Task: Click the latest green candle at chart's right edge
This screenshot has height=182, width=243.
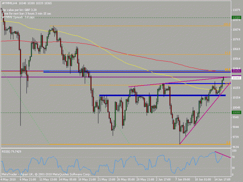Action: point(223,78)
